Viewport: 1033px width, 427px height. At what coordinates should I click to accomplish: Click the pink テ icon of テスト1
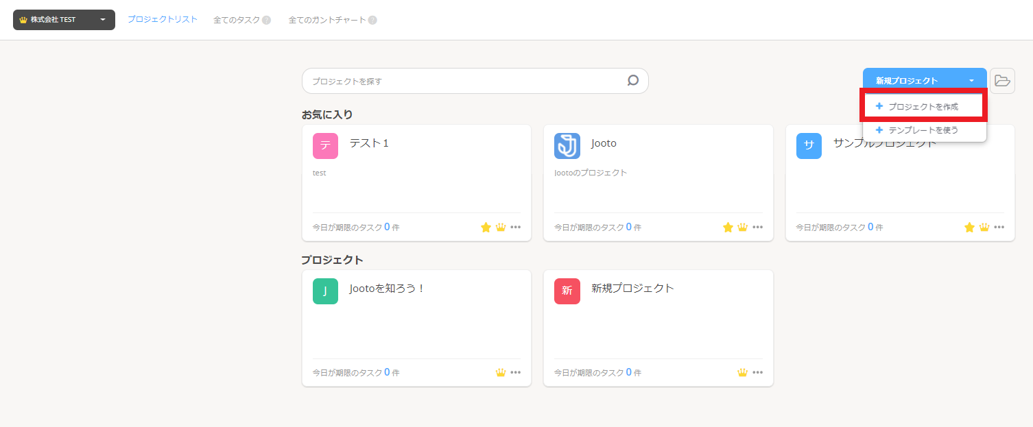[x=325, y=146]
